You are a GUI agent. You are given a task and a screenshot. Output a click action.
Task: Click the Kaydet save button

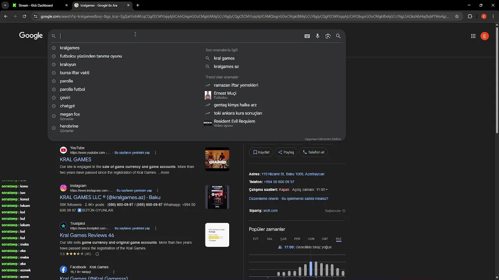click(x=261, y=152)
